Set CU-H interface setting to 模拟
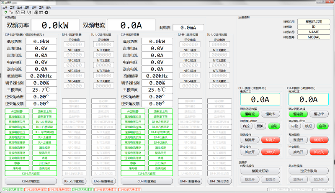The image size is (335, 193). tap(308, 126)
